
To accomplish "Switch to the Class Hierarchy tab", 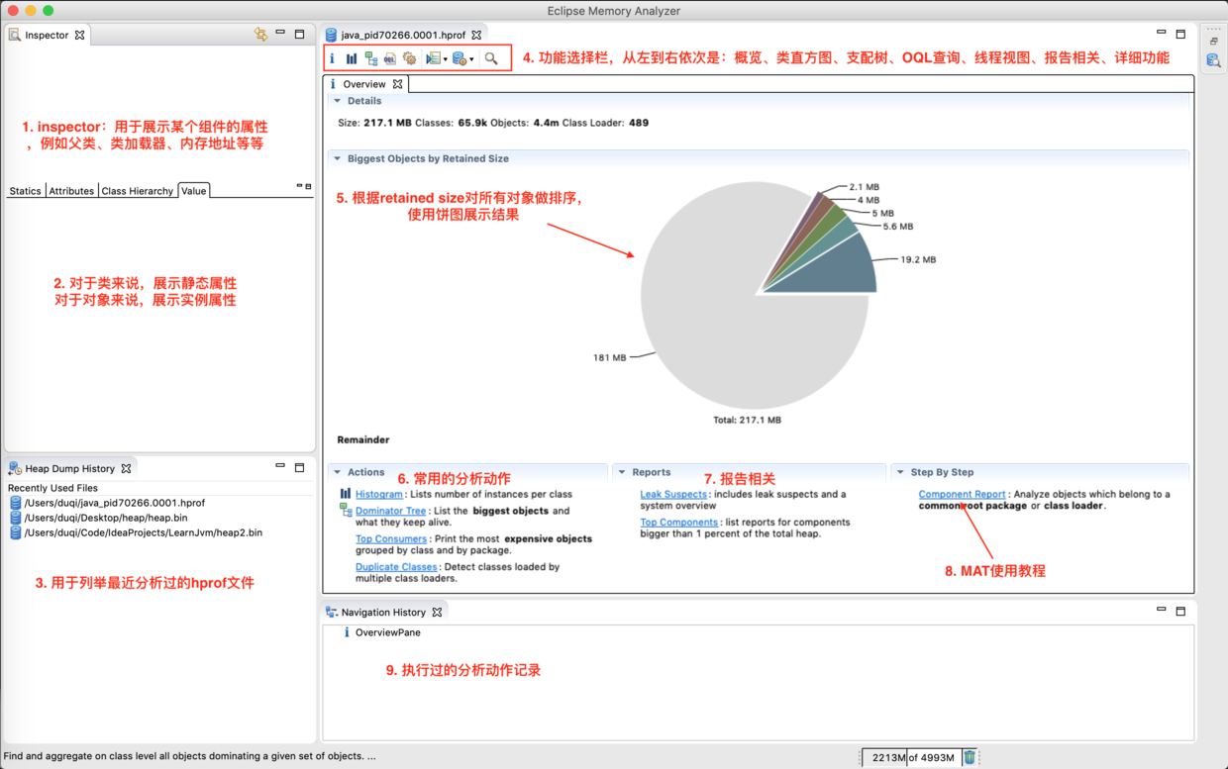I will [x=138, y=191].
